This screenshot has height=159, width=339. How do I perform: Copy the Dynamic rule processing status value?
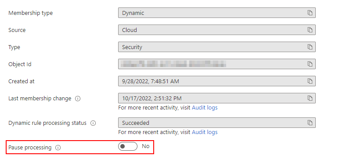pos(310,123)
